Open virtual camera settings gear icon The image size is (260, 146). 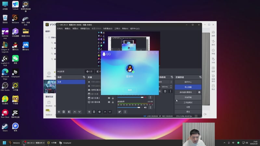coord(199,92)
